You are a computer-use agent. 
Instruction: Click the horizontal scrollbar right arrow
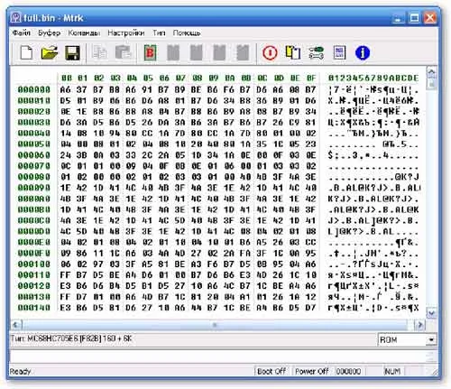point(419,325)
